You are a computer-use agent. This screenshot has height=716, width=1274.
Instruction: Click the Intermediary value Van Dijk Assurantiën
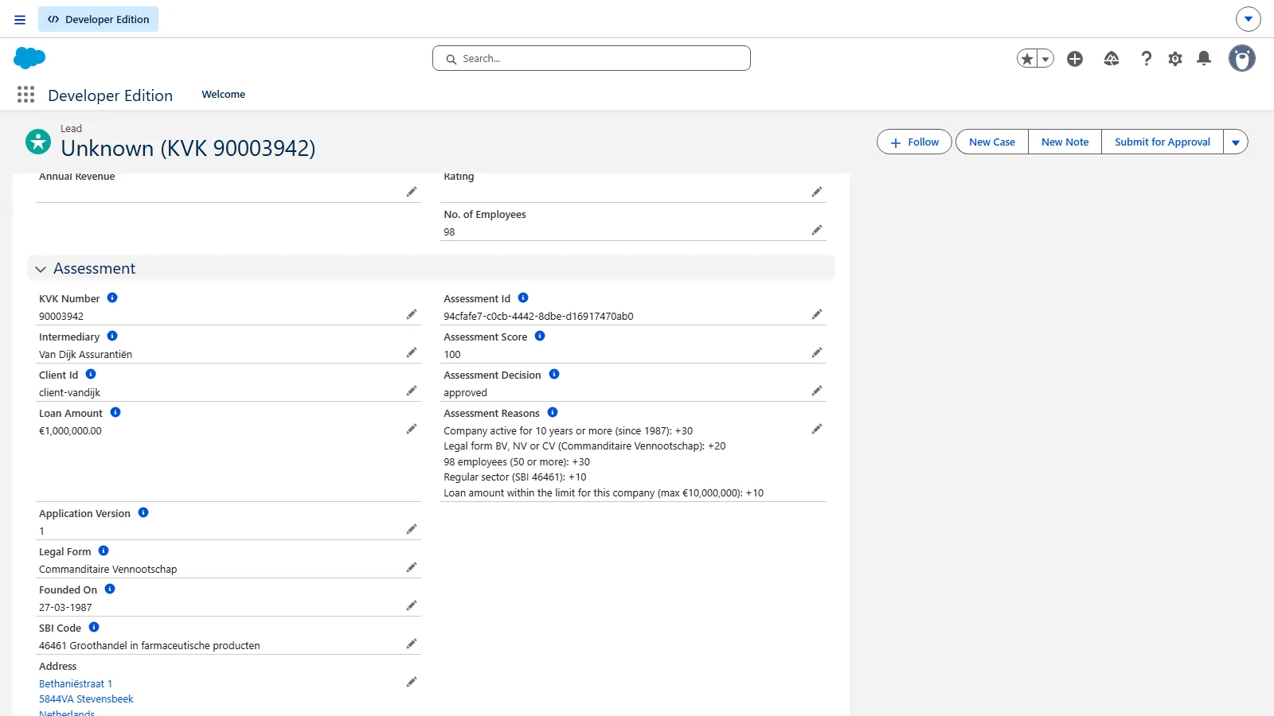[x=85, y=355]
